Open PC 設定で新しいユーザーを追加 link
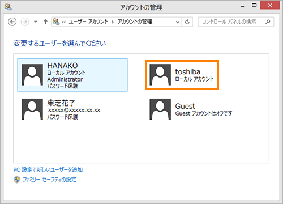 (x=48, y=170)
